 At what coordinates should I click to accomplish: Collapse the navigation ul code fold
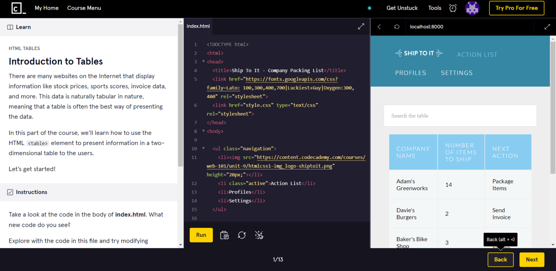tap(203, 148)
